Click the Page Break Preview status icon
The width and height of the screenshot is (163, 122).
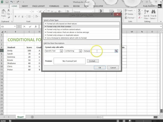click(x=130, y=121)
